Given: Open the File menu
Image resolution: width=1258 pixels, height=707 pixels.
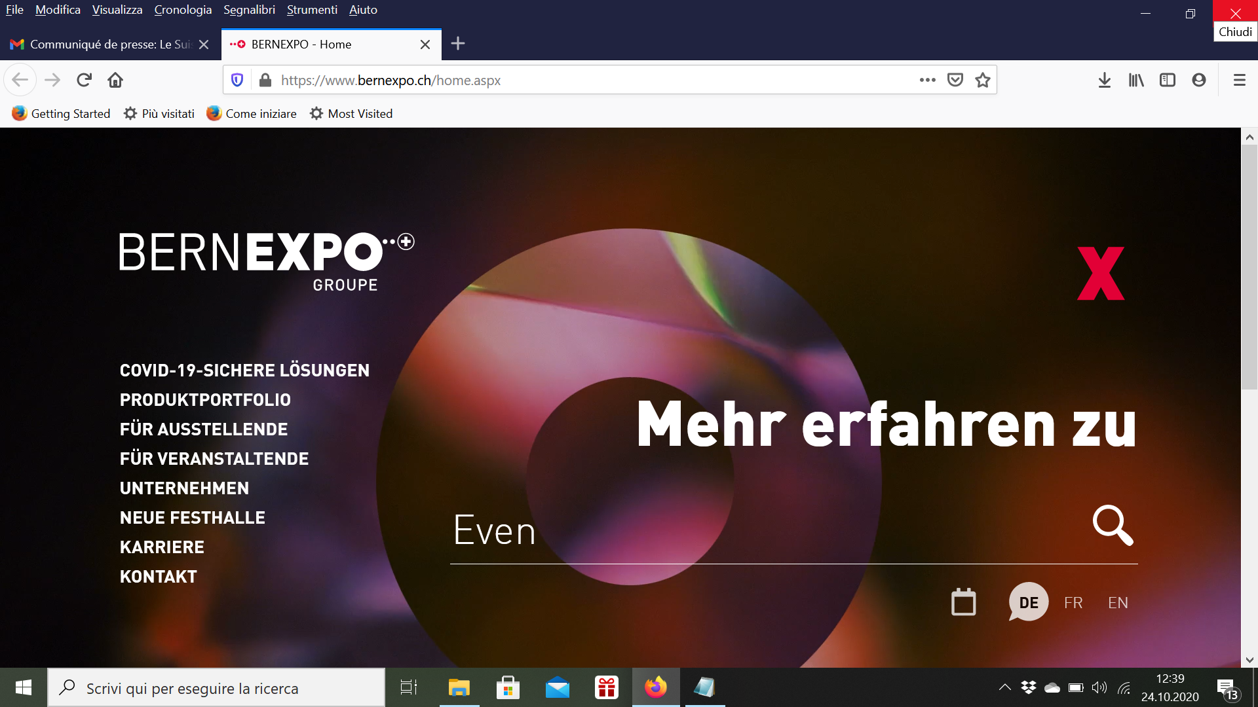Looking at the screenshot, I should (x=14, y=10).
